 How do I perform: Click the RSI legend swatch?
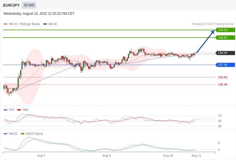coord(6,110)
